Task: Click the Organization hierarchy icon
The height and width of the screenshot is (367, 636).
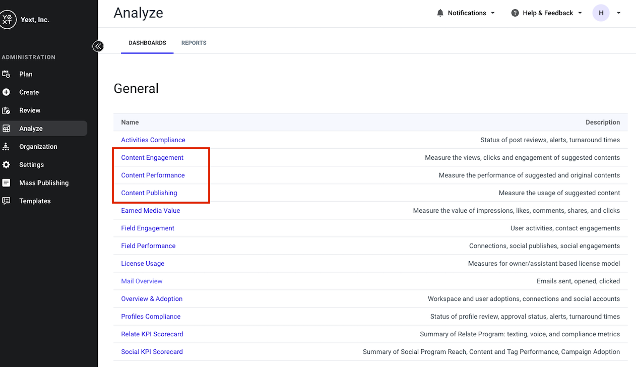Action: (6, 147)
